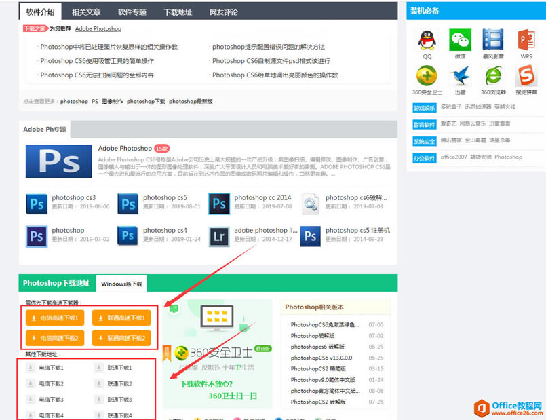Click the 电信下载1 download arrow icon
The image size is (546, 420).
click(x=31, y=367)
